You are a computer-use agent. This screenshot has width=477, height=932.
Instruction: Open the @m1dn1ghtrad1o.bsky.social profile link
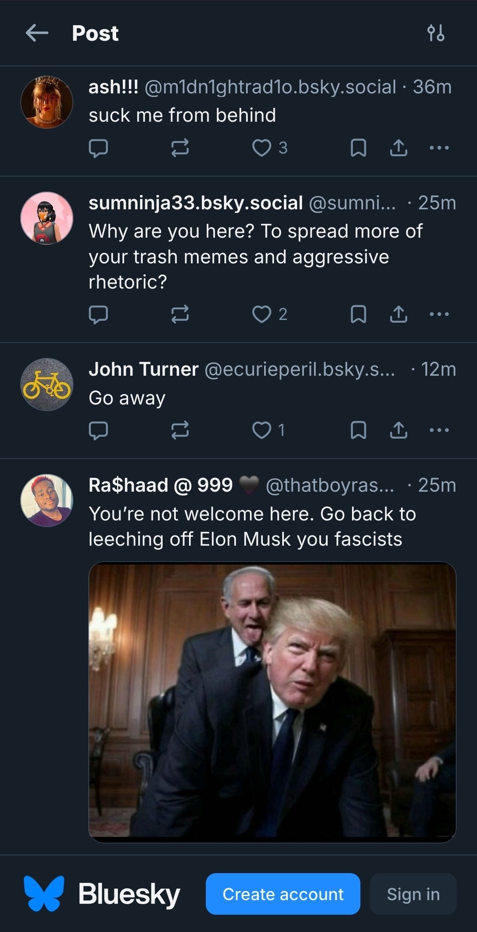pyautogui.click(x=270, y=87)
